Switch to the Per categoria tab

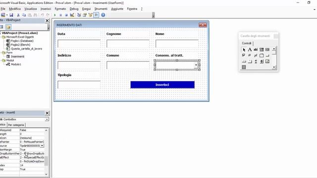coord(16,125)
